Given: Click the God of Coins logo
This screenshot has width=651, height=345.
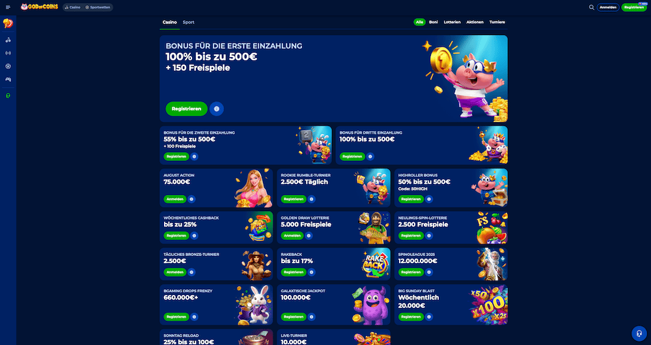Looking at the screenshot, I should coord(40,7).
